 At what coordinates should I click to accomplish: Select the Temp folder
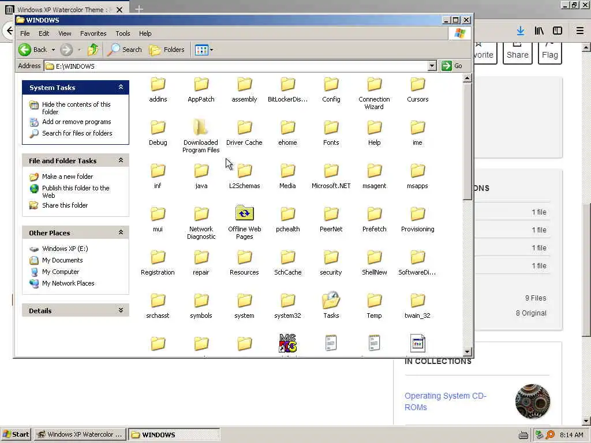coord(374,306)
